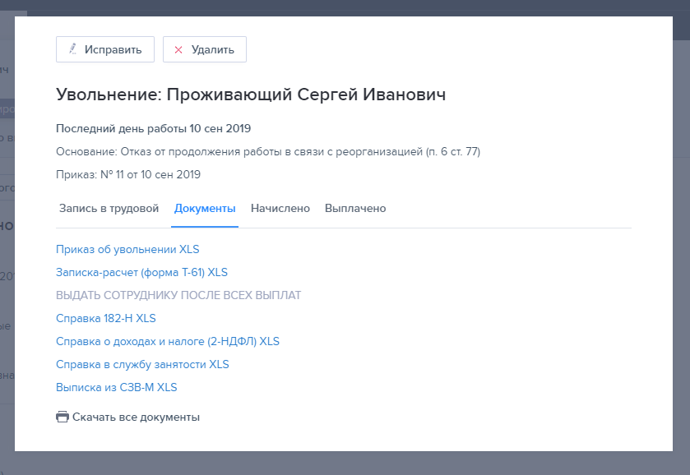The width and height of the screenshot is (690, 475).
Task: Open Справка о доходах и налоге (2-НДФЛ) link
Action: [x=168, y=341]
